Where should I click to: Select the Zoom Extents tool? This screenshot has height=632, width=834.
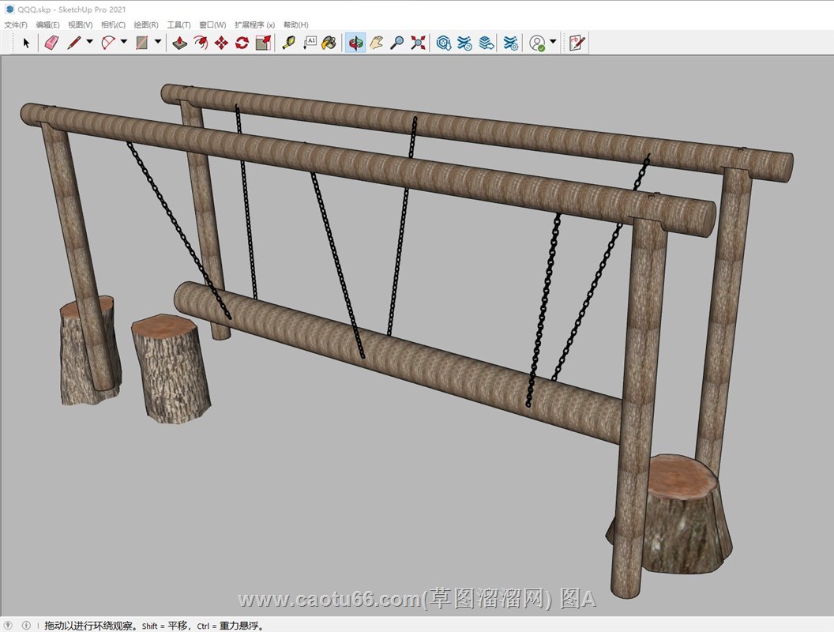pyautogui.click(x=418, y=43)
